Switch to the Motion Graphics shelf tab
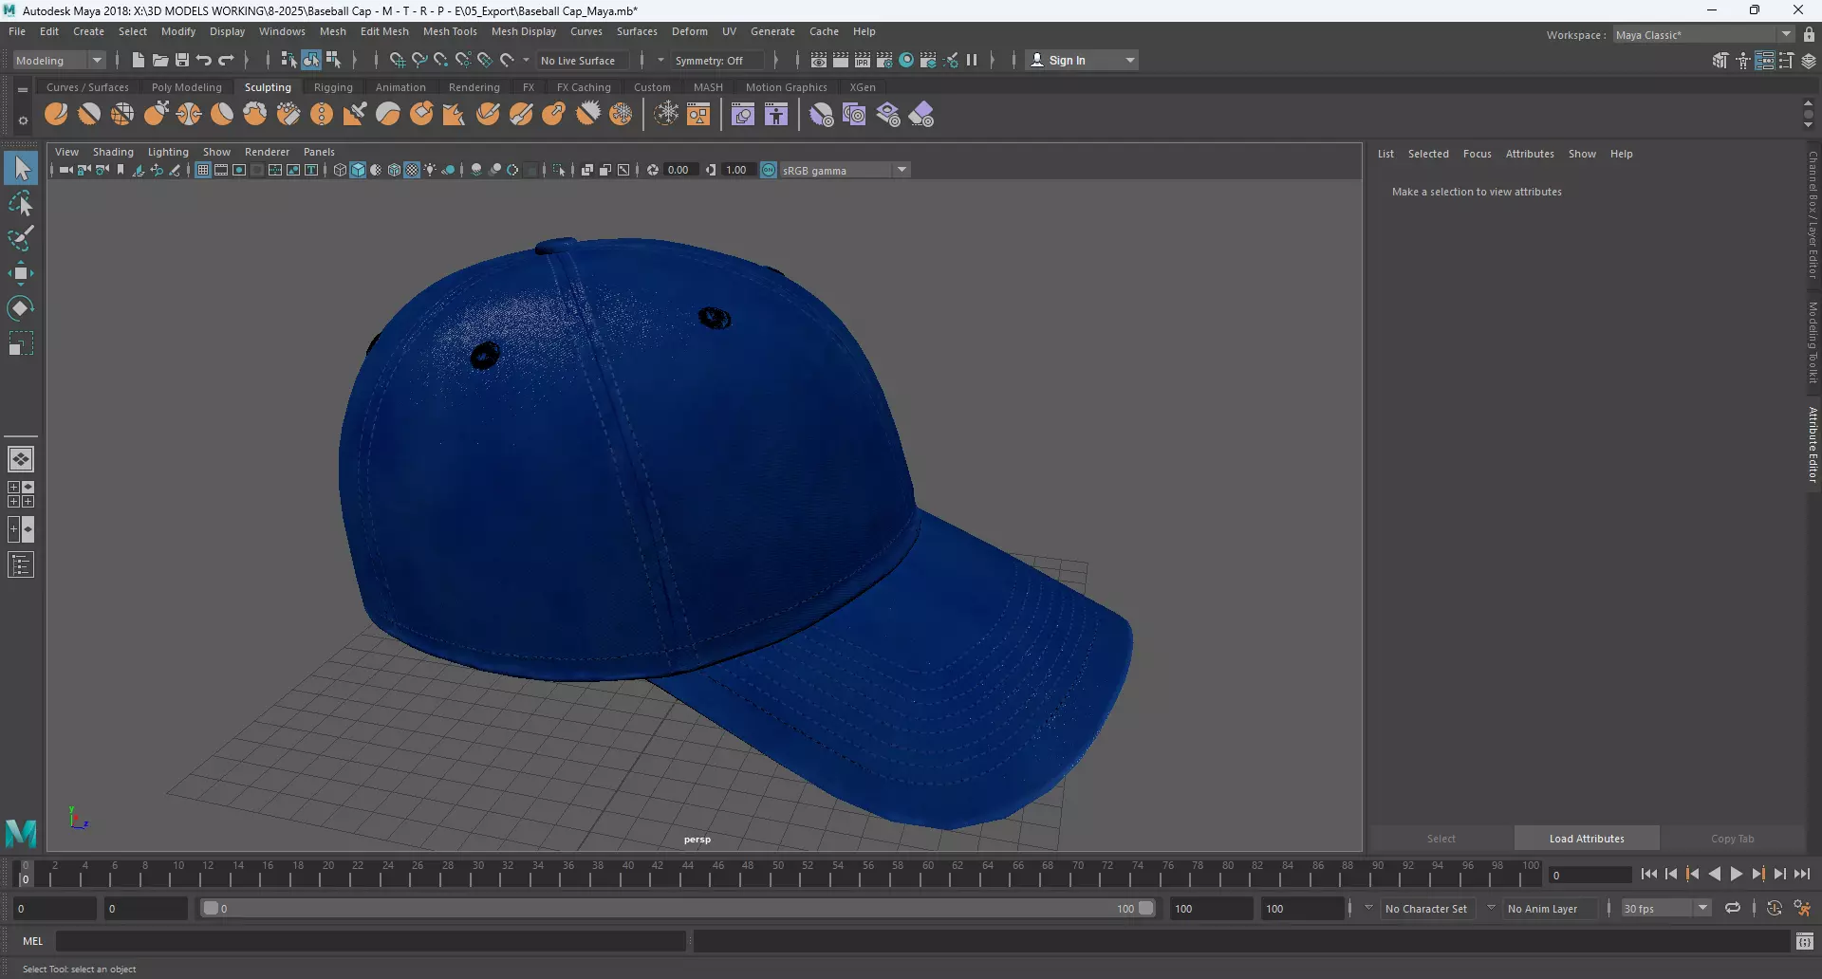Image resolution: width=1822 pixels, height=979 pixels. click(x=786, y=87)
